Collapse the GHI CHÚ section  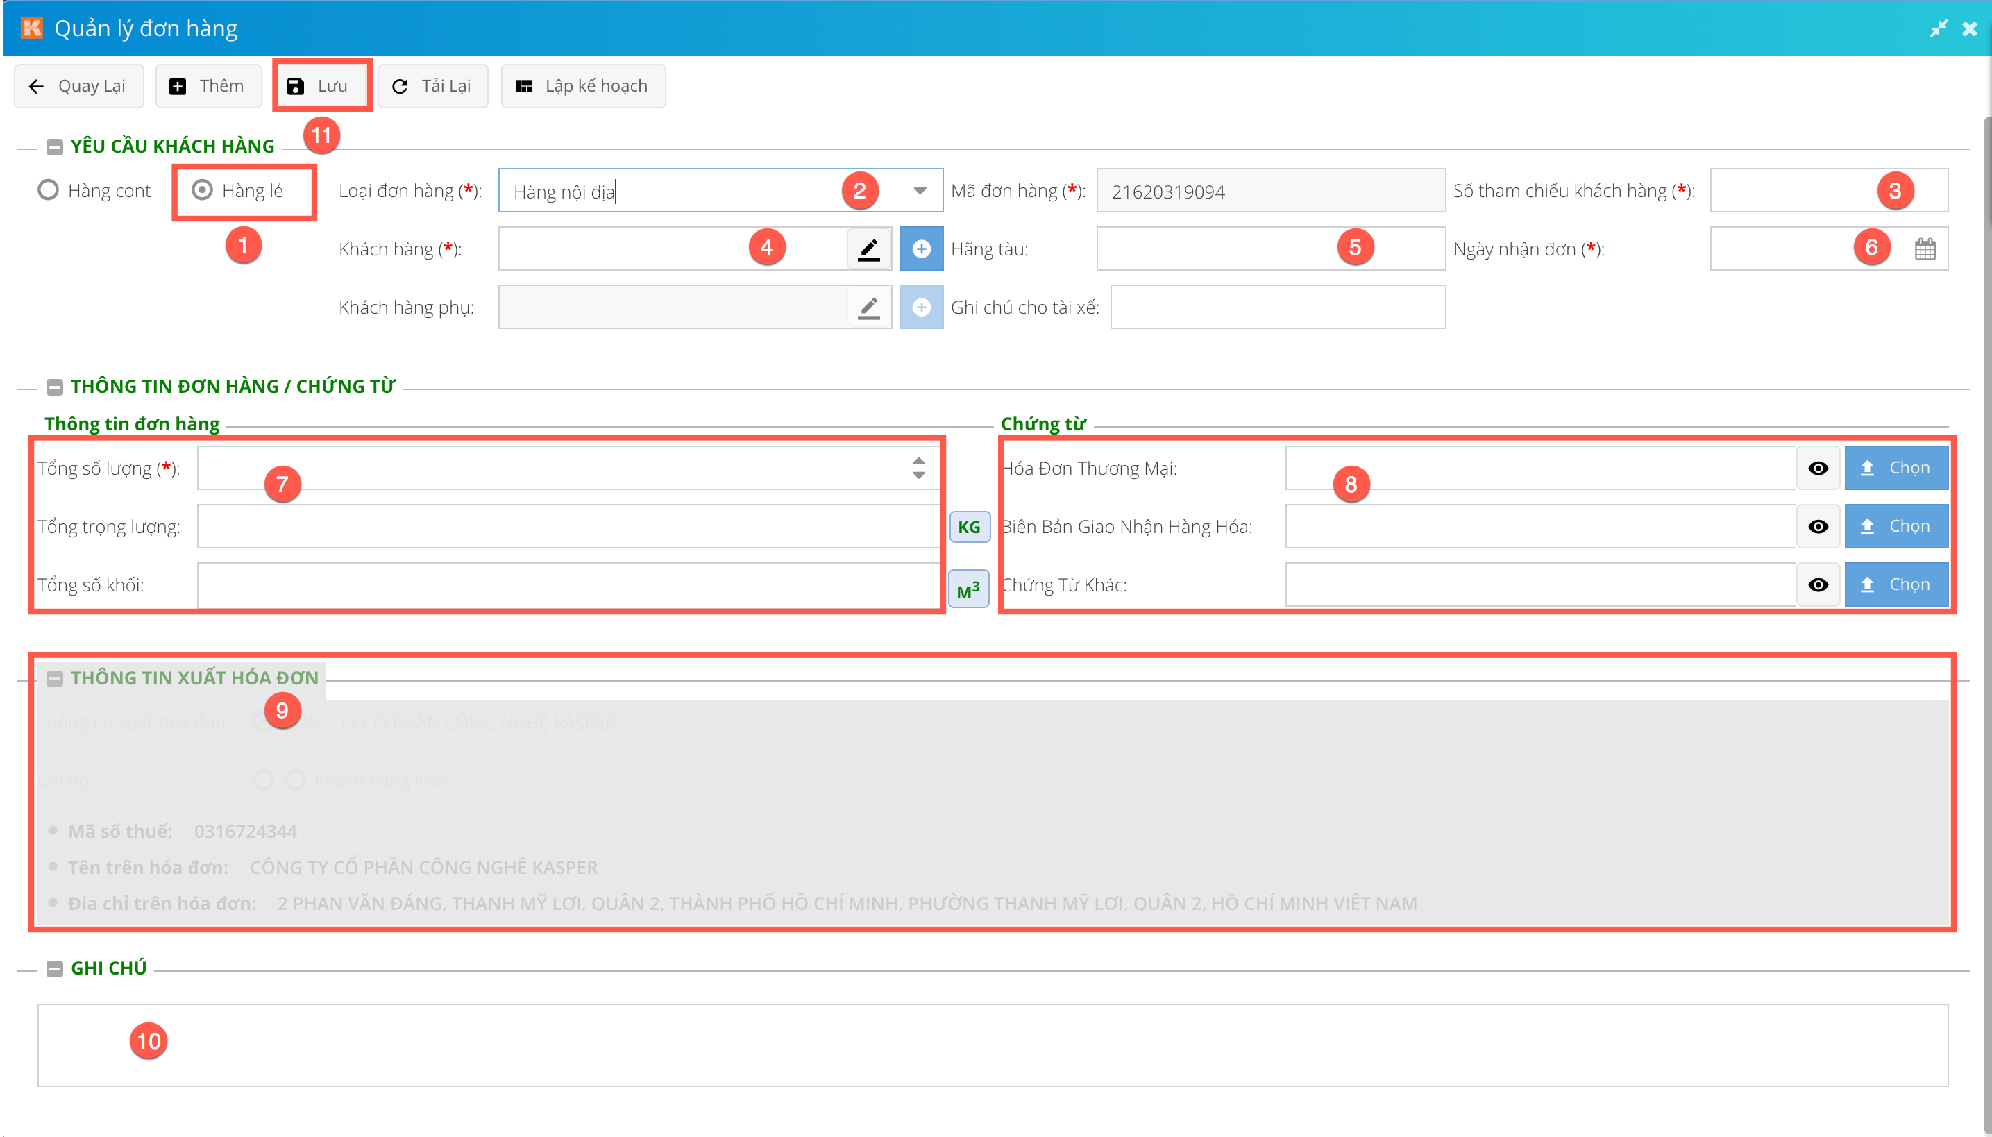(x=55, y=969)
